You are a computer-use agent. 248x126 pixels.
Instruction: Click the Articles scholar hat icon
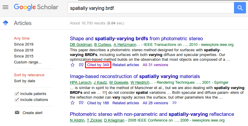(5, 23)
